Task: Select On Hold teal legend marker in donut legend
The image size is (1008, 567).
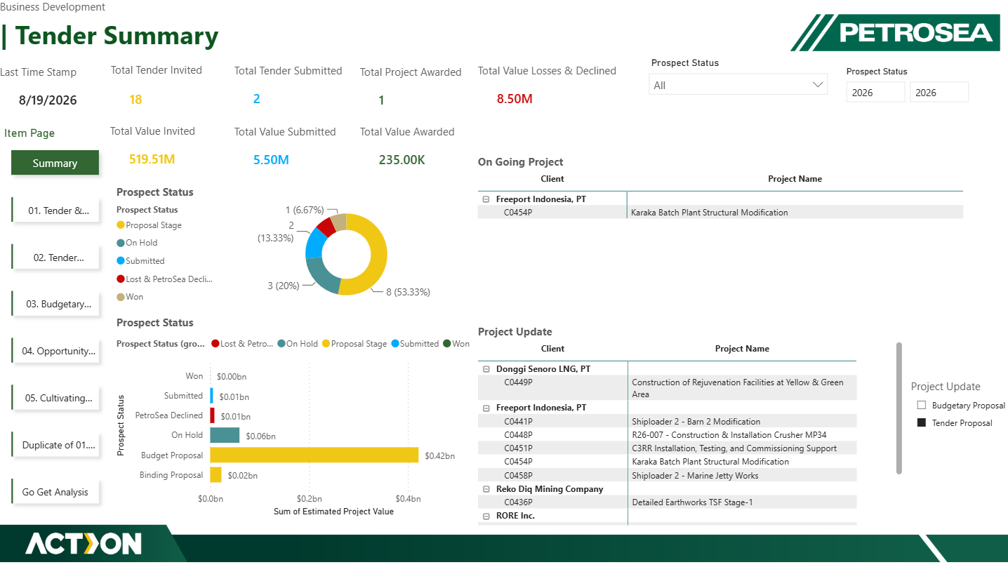Action: point(121,243)
